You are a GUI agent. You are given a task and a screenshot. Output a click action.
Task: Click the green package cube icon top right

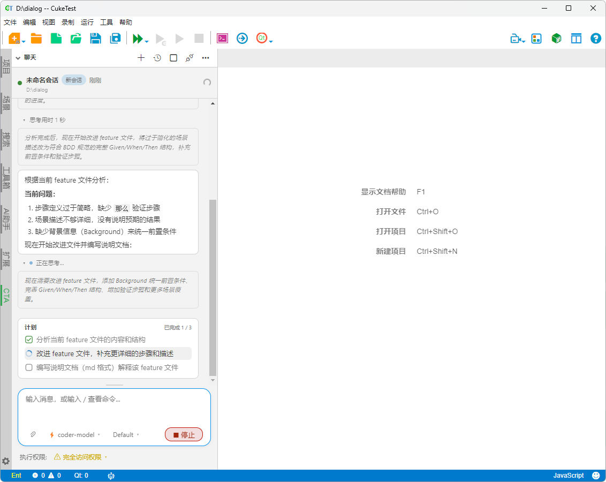pyautogui.click(x=556, y=38)
